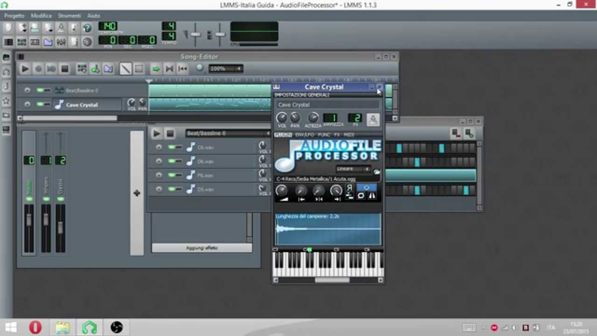Toggle Master channel mute LED in FX-Mixer

point(29,199)
